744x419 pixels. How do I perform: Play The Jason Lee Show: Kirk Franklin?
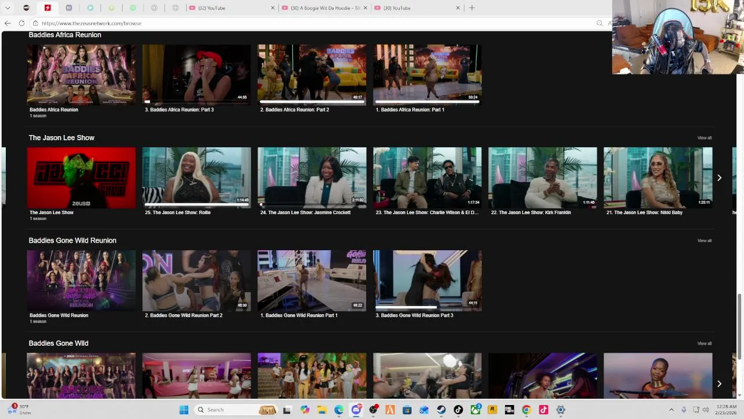pyautogui.click(x=542, y=177)
